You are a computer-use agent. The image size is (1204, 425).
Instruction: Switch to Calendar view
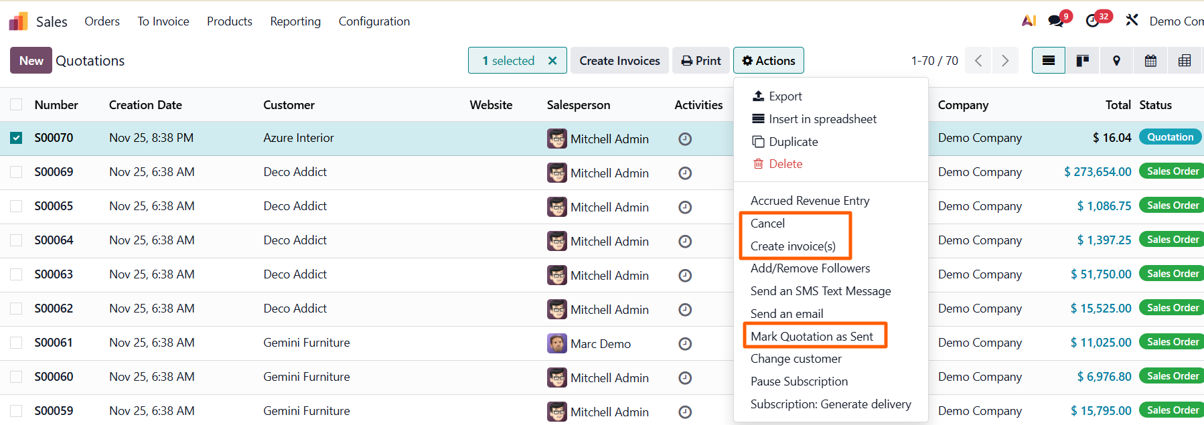click(x=1150, y=61)
